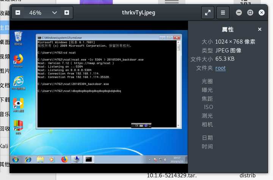Screen dimensions: 273x180
Task: Click the displayed screenshot image
Action: 99,97
